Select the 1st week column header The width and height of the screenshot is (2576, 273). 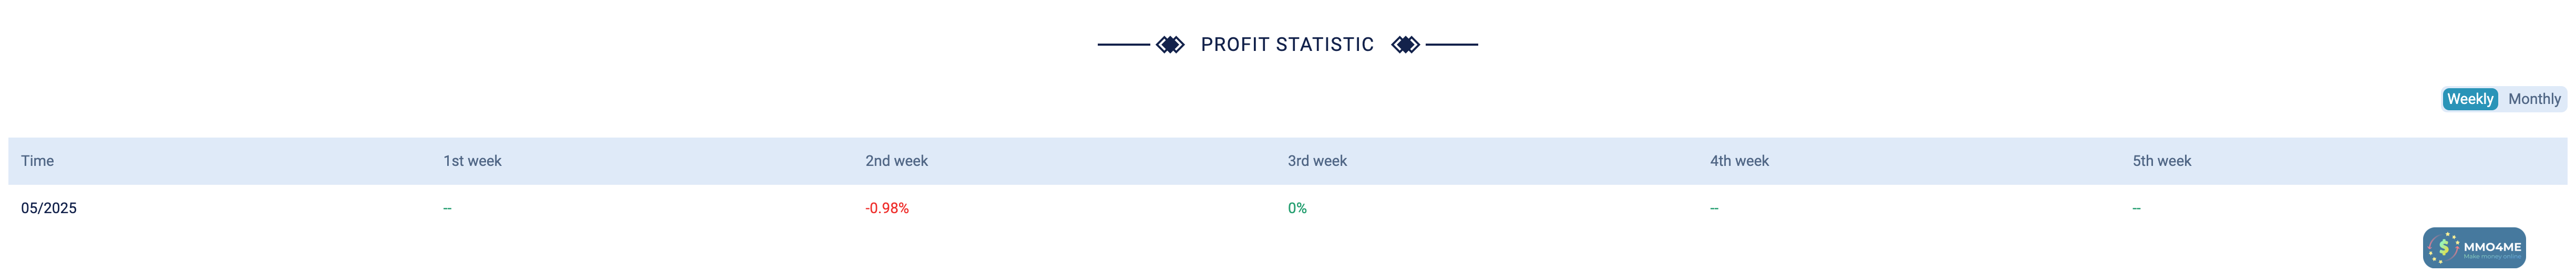point(472,161)
